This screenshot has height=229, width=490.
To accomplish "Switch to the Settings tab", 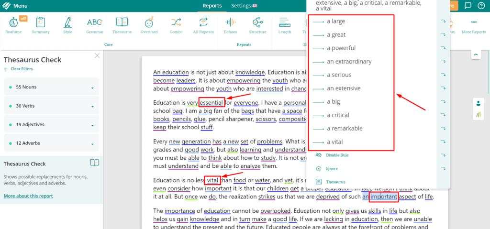I will point(244,6).
